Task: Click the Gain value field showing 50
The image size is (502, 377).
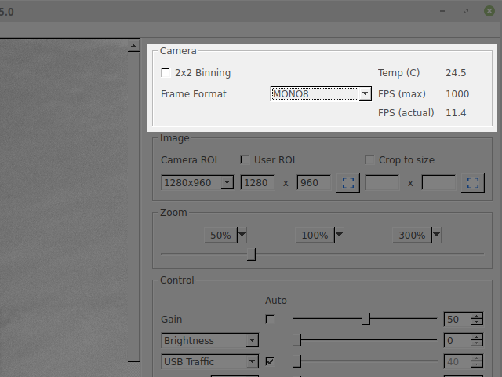Action: coord(457,320)
